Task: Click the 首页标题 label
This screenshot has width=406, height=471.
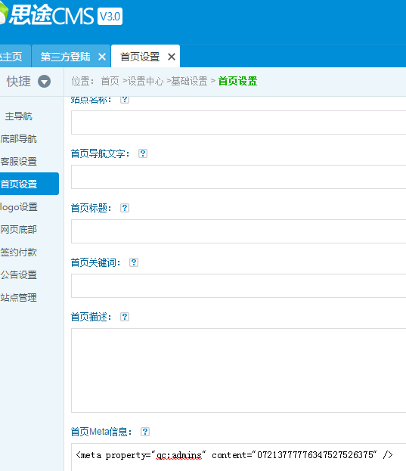Action: pyautogui.click(x=91, y=208)
